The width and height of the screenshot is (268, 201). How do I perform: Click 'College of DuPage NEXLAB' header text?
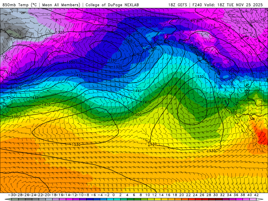[x=112, y=5]
